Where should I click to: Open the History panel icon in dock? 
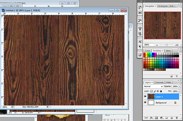point(140,8)
